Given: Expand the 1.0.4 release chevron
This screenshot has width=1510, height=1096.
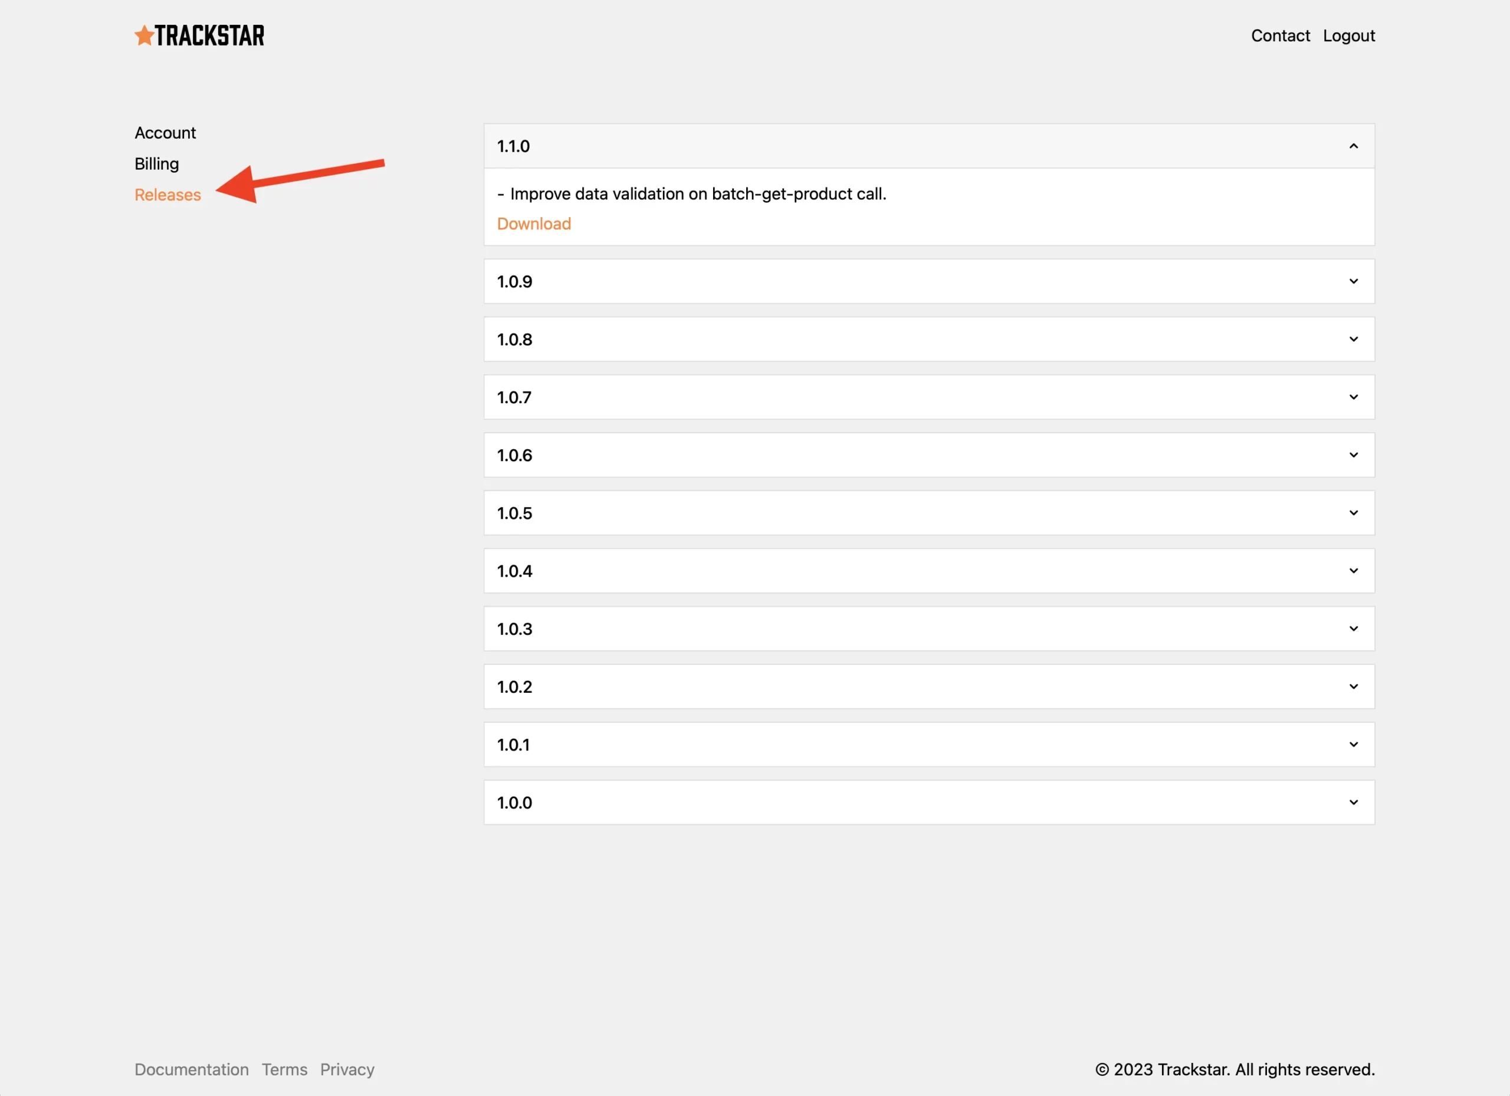Looking at the screenshot, I should [x=1354, y=571].
